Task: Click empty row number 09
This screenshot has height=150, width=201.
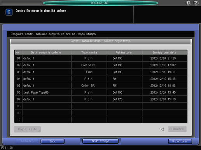Action: [101, 113]
